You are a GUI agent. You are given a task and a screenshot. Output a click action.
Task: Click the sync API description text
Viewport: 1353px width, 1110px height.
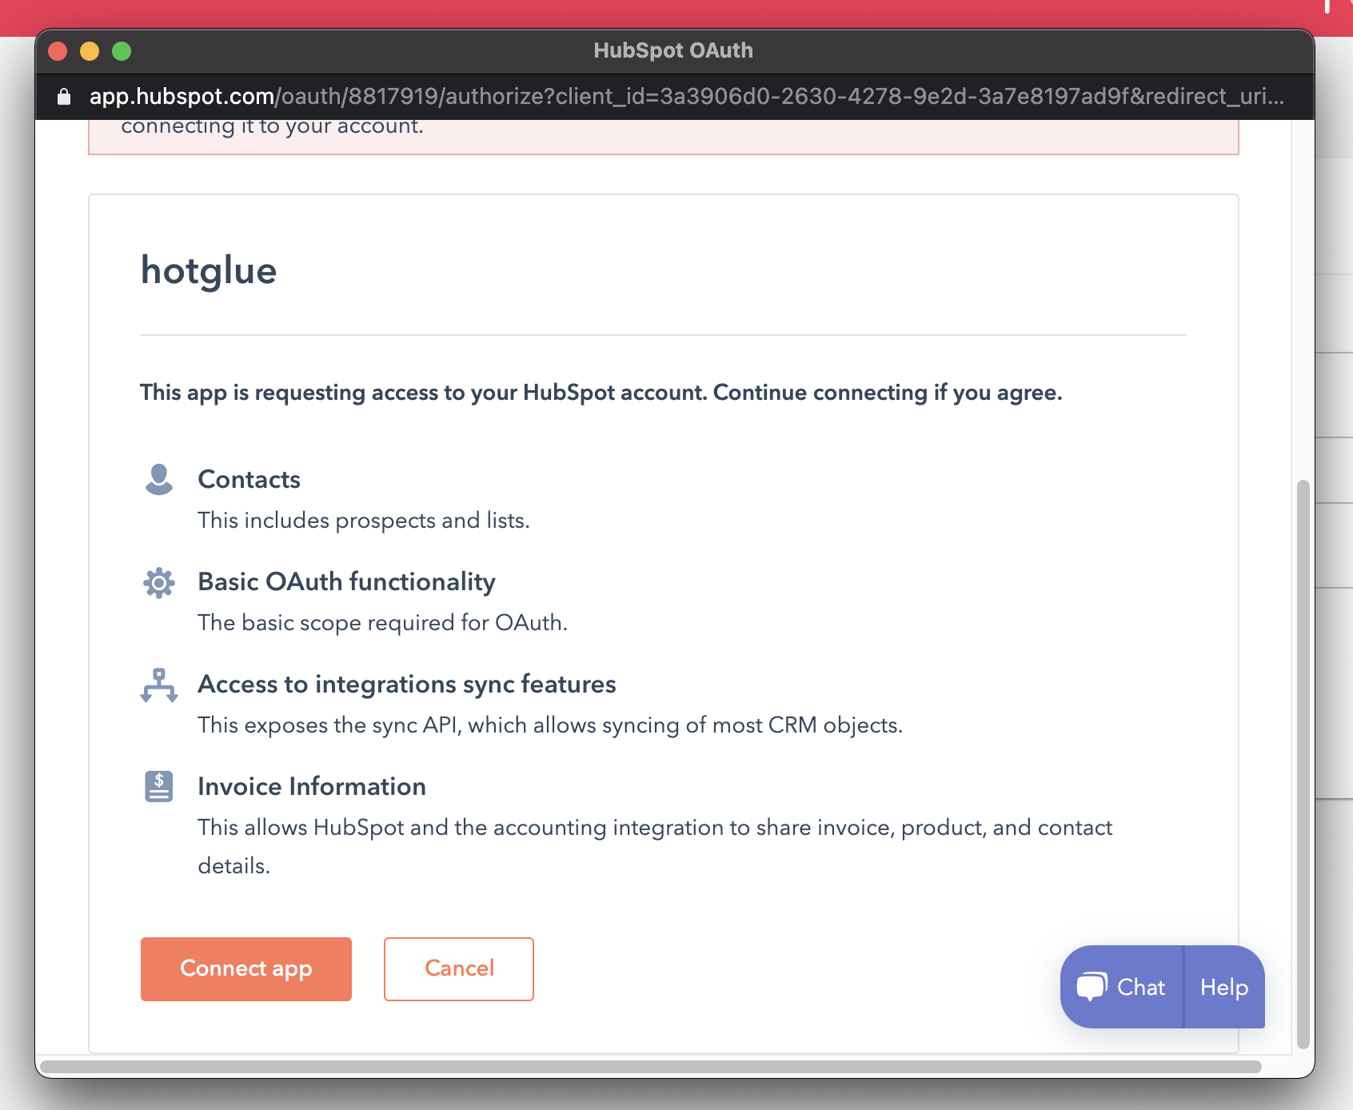pyautogui.click(x=550, y=725)
